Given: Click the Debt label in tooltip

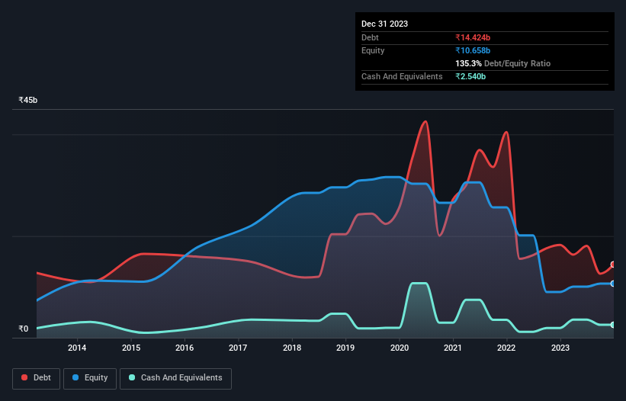Looking at the screenshot, I should (x=370, y=37).
